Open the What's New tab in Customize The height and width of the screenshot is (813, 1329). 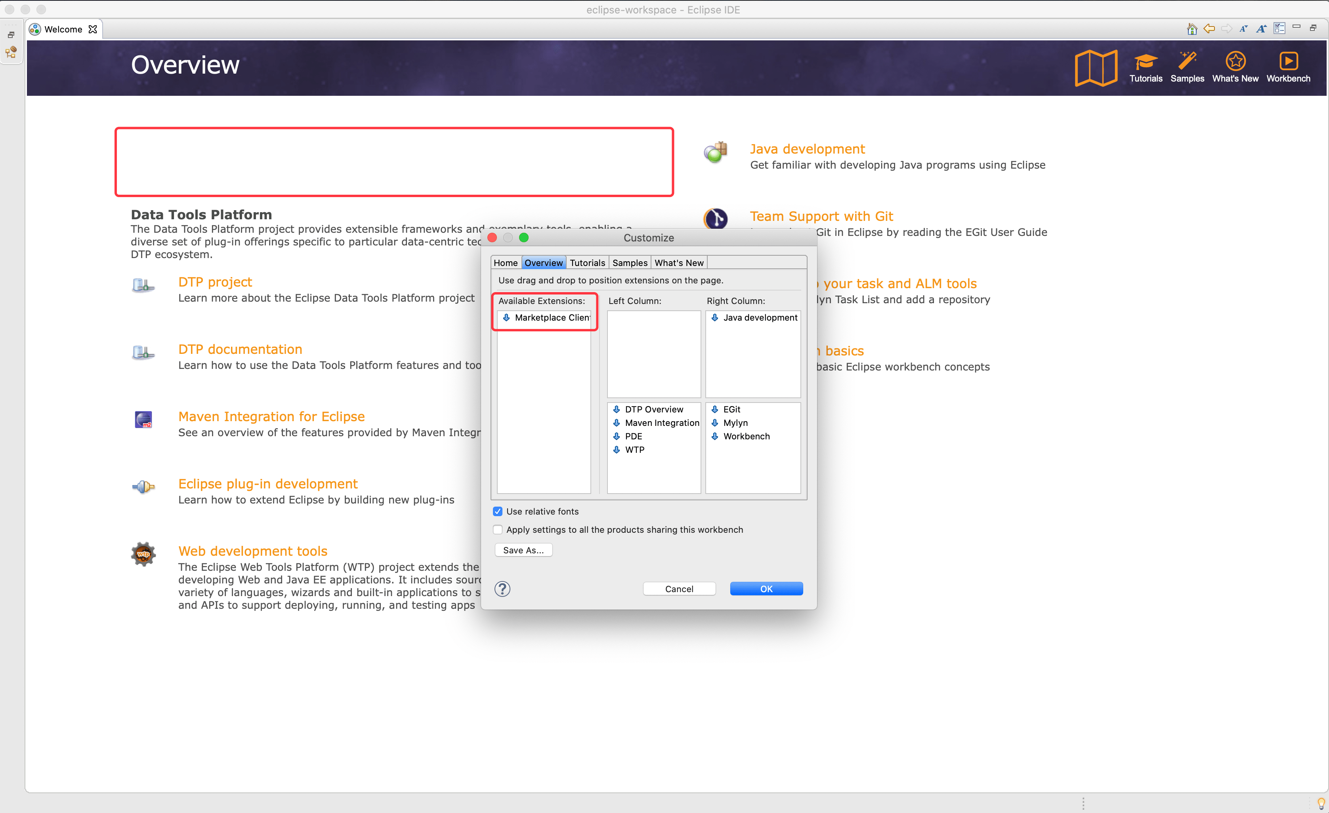click(x=679, y=262)
